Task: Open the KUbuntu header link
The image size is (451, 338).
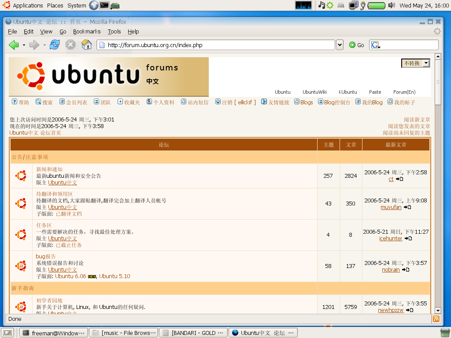Action: (x=348, y=92)
